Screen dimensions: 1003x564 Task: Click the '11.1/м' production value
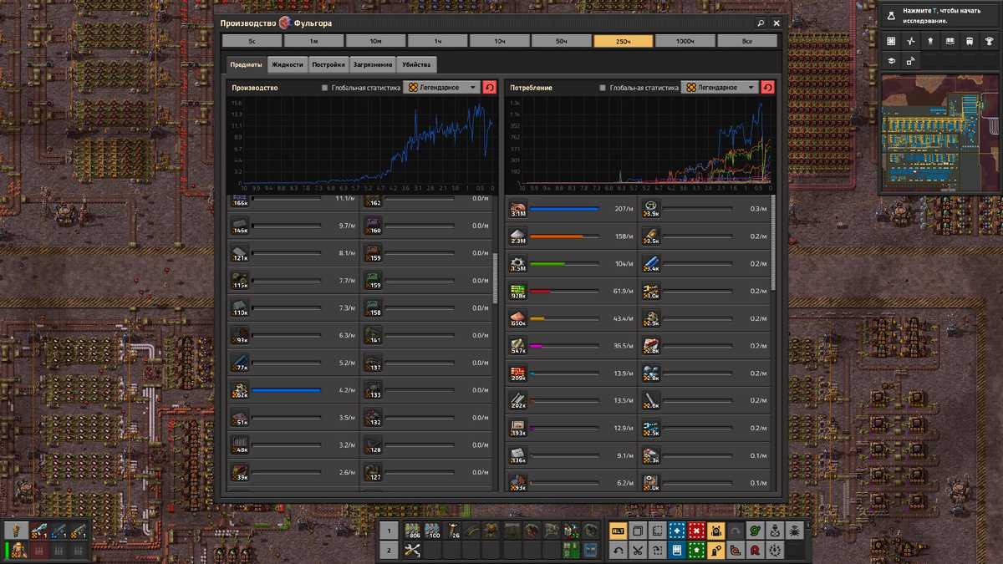pos(345,199)
